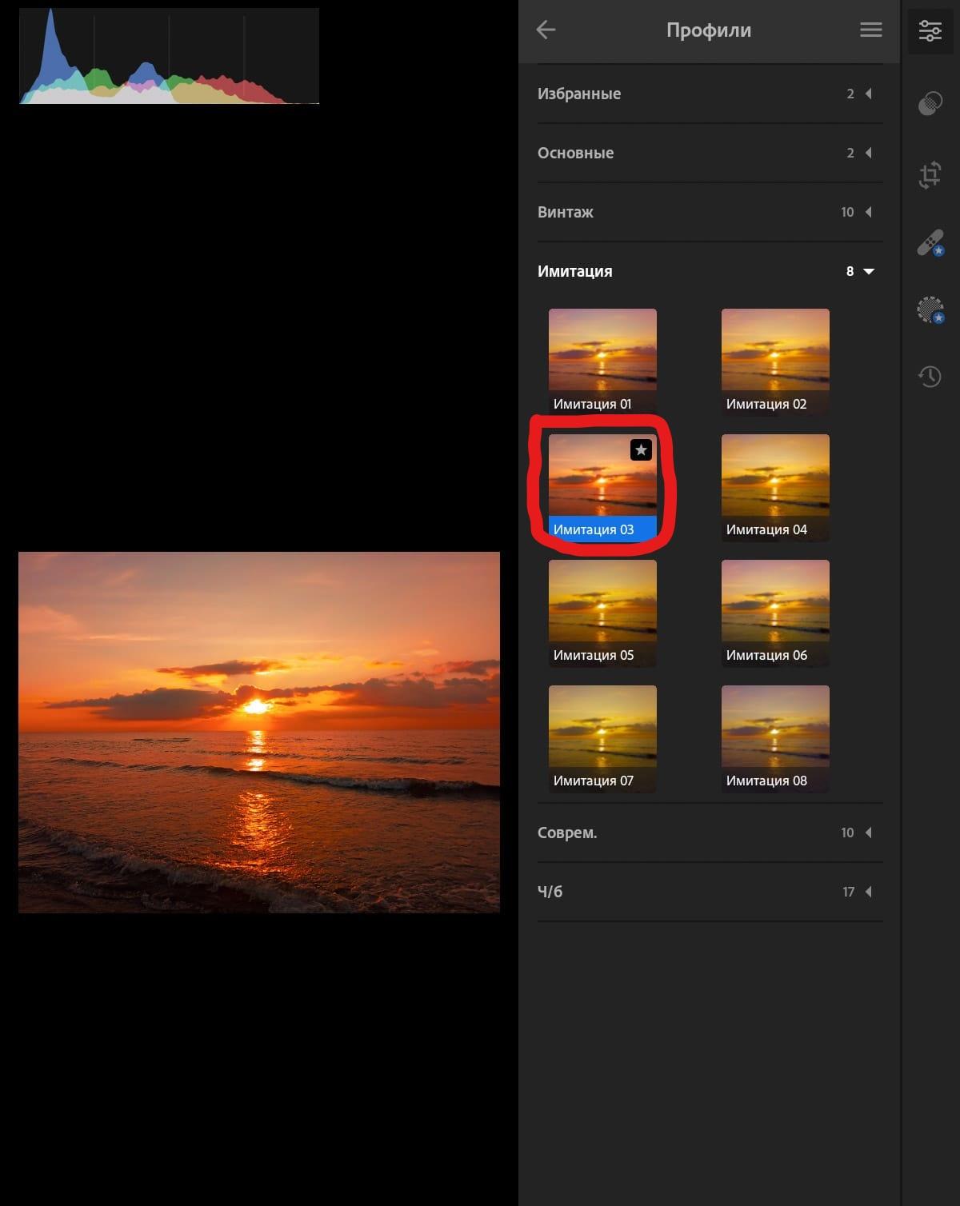The image size is (960, 1206).
Task: Click the Ч/б section label
Action: tap(550, 892)
